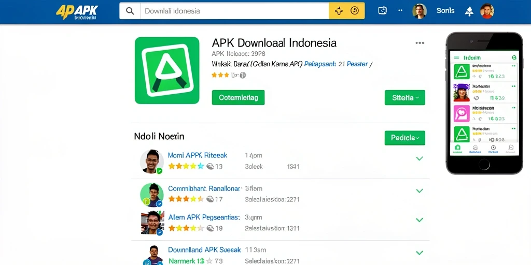Expand the Dovnnland APK Sueaak row chevron
This screenshot has height=265, width=531.
(x=420, y=253)
